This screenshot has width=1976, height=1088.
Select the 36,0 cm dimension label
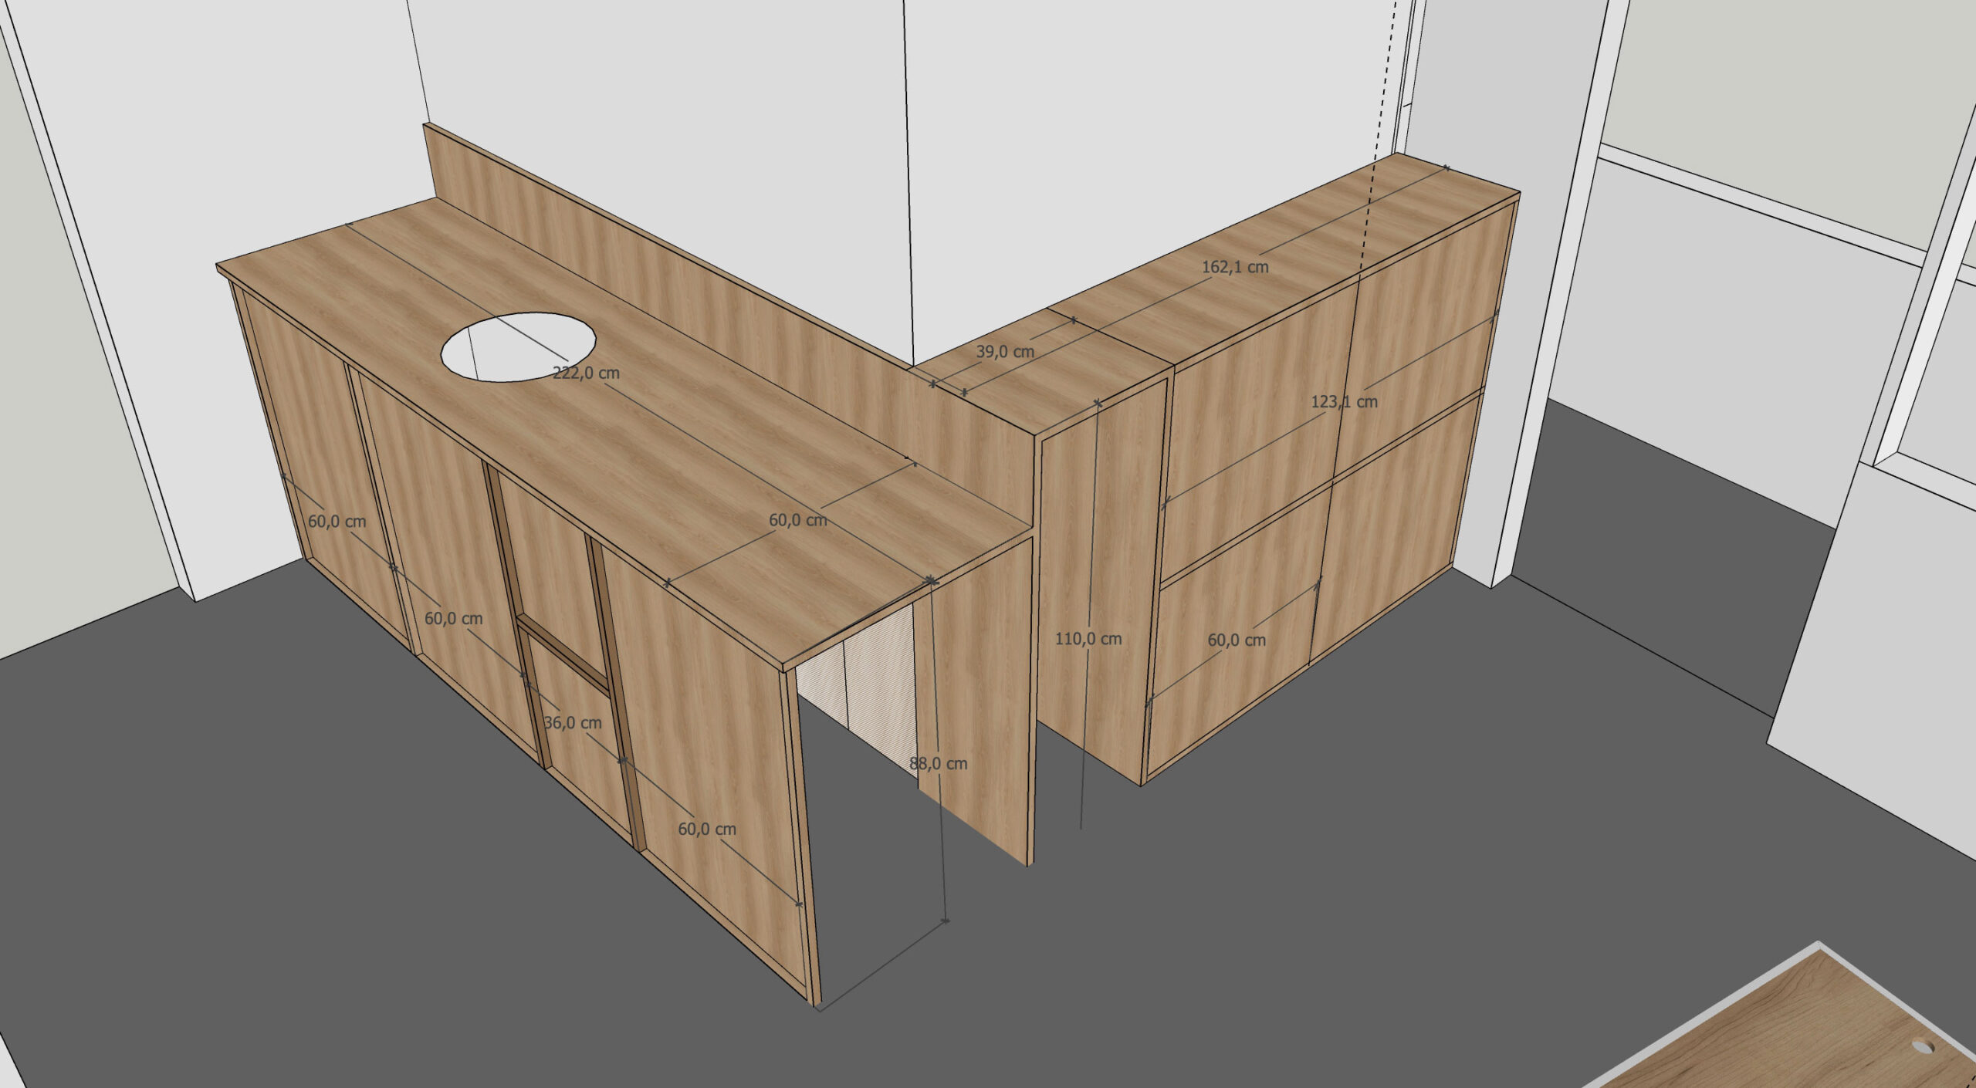[x=573, y=723]
